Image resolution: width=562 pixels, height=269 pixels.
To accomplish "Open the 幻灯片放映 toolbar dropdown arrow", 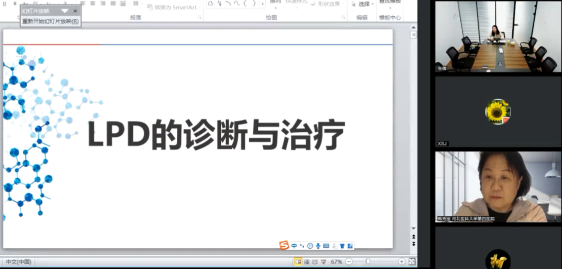I will (64, 11).
